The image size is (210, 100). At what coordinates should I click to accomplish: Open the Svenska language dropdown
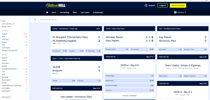coord(180,12)
